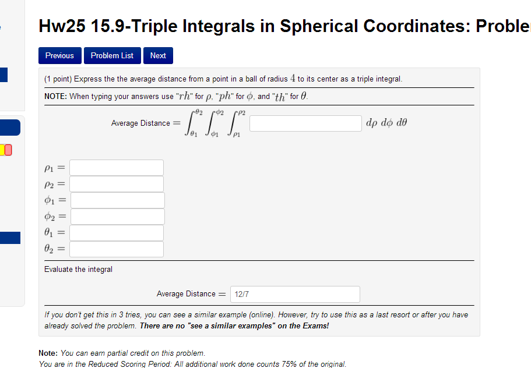The image size is (531, 368).
Task: Click the φ1 limit input box
Action: 118,200
